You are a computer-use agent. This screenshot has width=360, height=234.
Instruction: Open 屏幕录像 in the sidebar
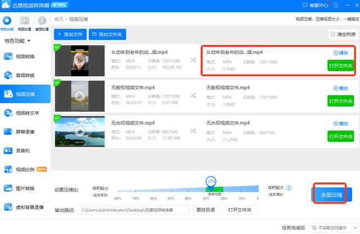point(25,132)
